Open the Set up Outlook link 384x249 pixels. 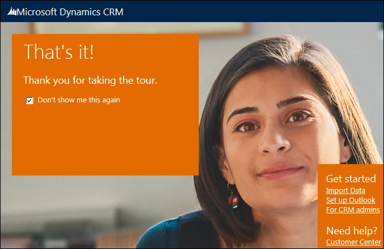click(351, 200)
